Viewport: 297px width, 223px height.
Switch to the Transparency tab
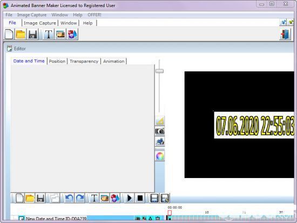coord(84,61)
